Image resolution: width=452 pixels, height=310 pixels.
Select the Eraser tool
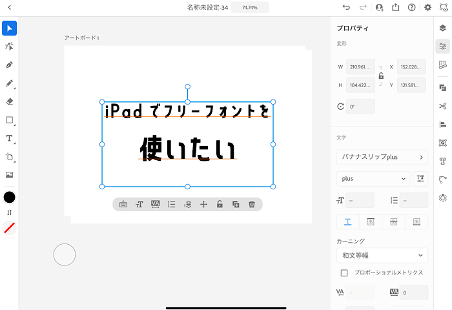(x=9, y=101)
